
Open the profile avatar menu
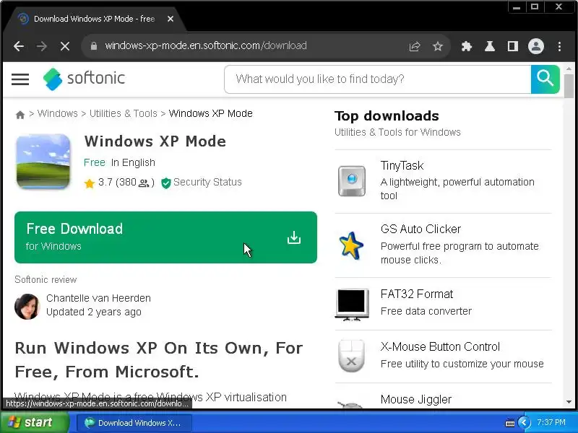point(536,46)
